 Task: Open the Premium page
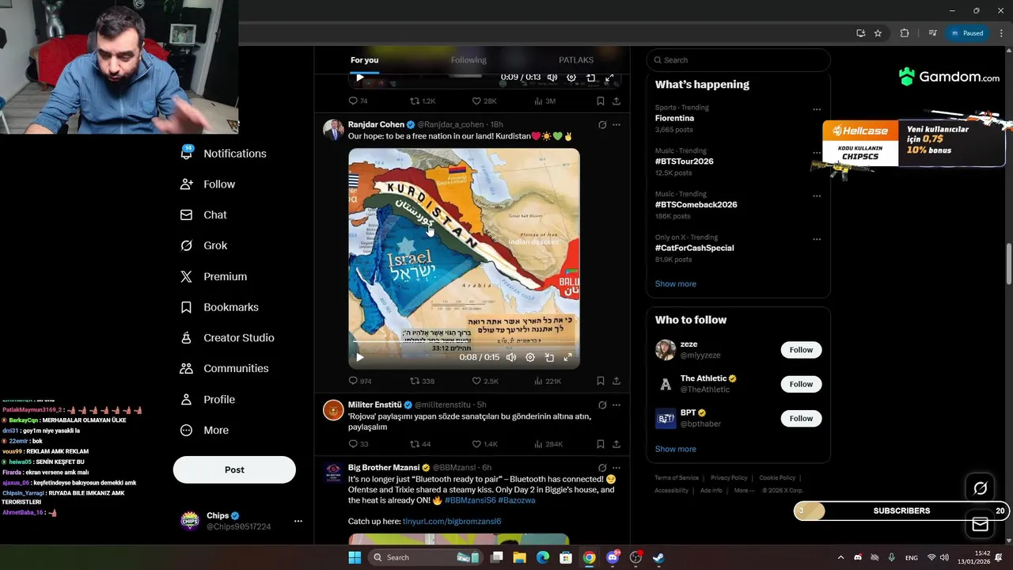pyautogui.click(x=214, y=276)
